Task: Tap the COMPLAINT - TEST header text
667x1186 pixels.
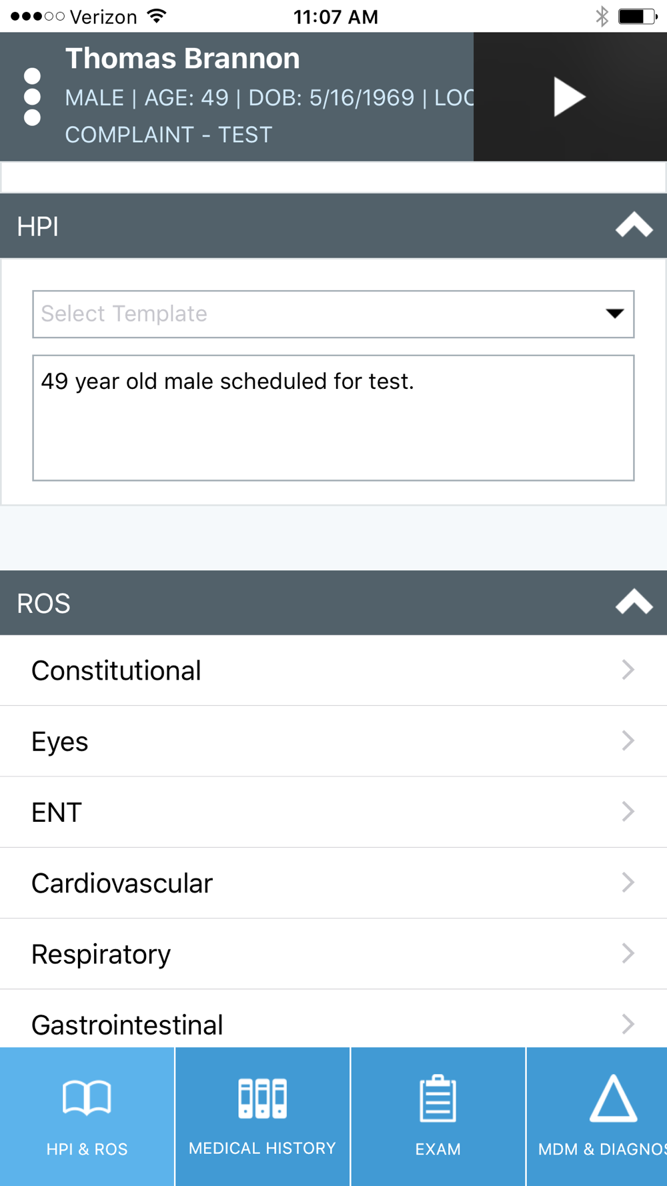Action: 169,135
